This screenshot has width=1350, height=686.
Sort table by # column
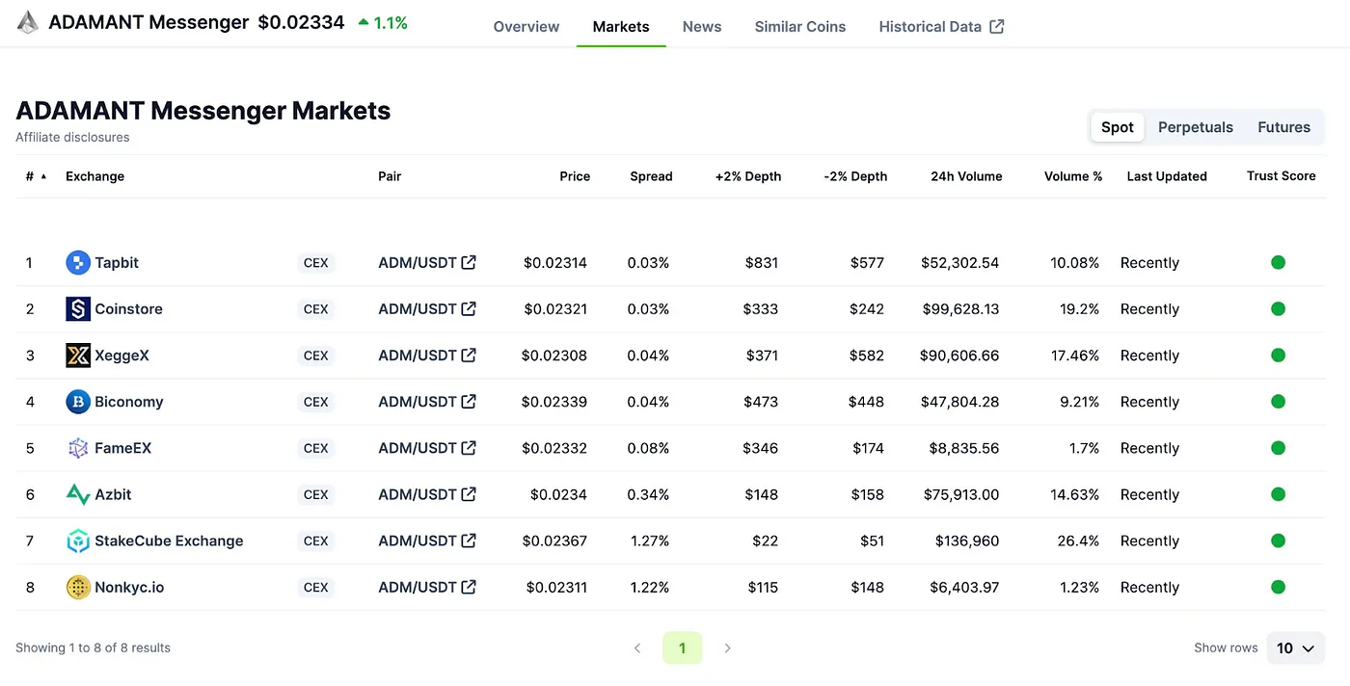37,176
